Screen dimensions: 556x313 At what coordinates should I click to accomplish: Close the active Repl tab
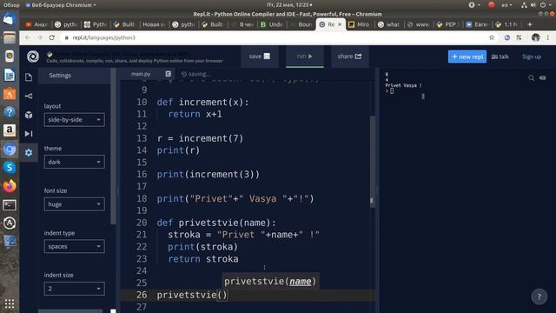coord(340,24)
